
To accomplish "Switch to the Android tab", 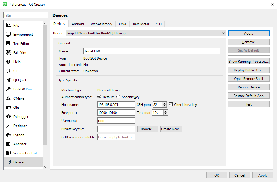I will pyautogui.click(x=78, y=24).
